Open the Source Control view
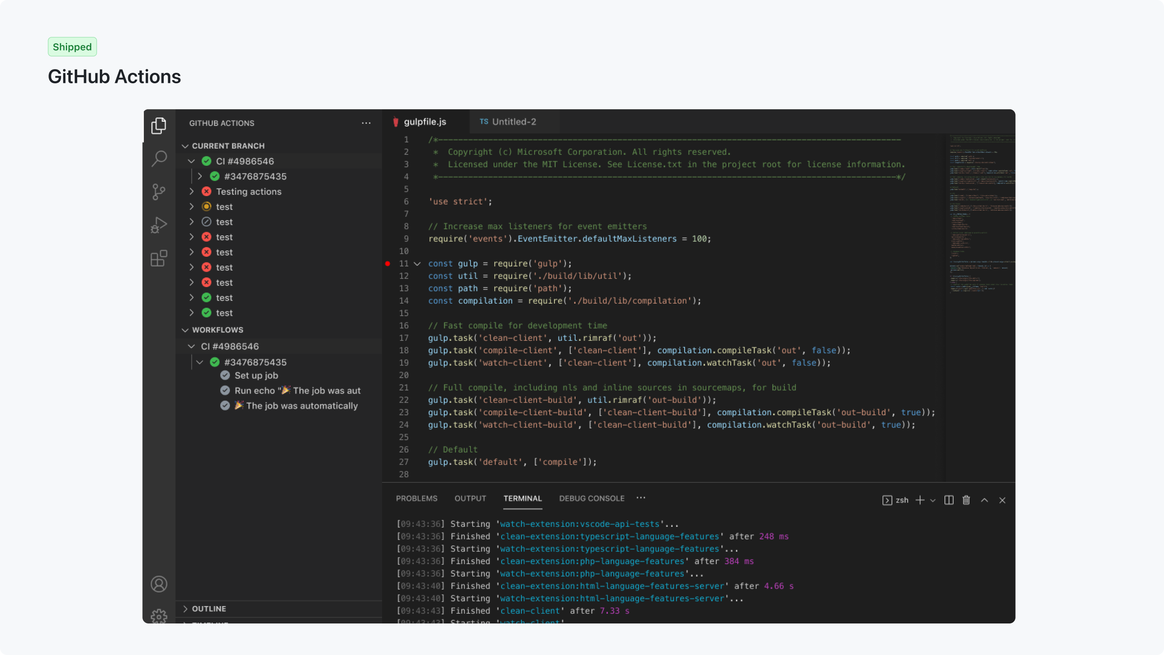Image resolution: width=1164 pixels, height=655 pixels. click(158, 192)
